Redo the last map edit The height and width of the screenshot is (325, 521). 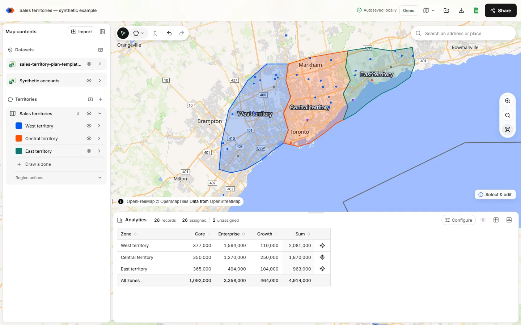point(182,33)
